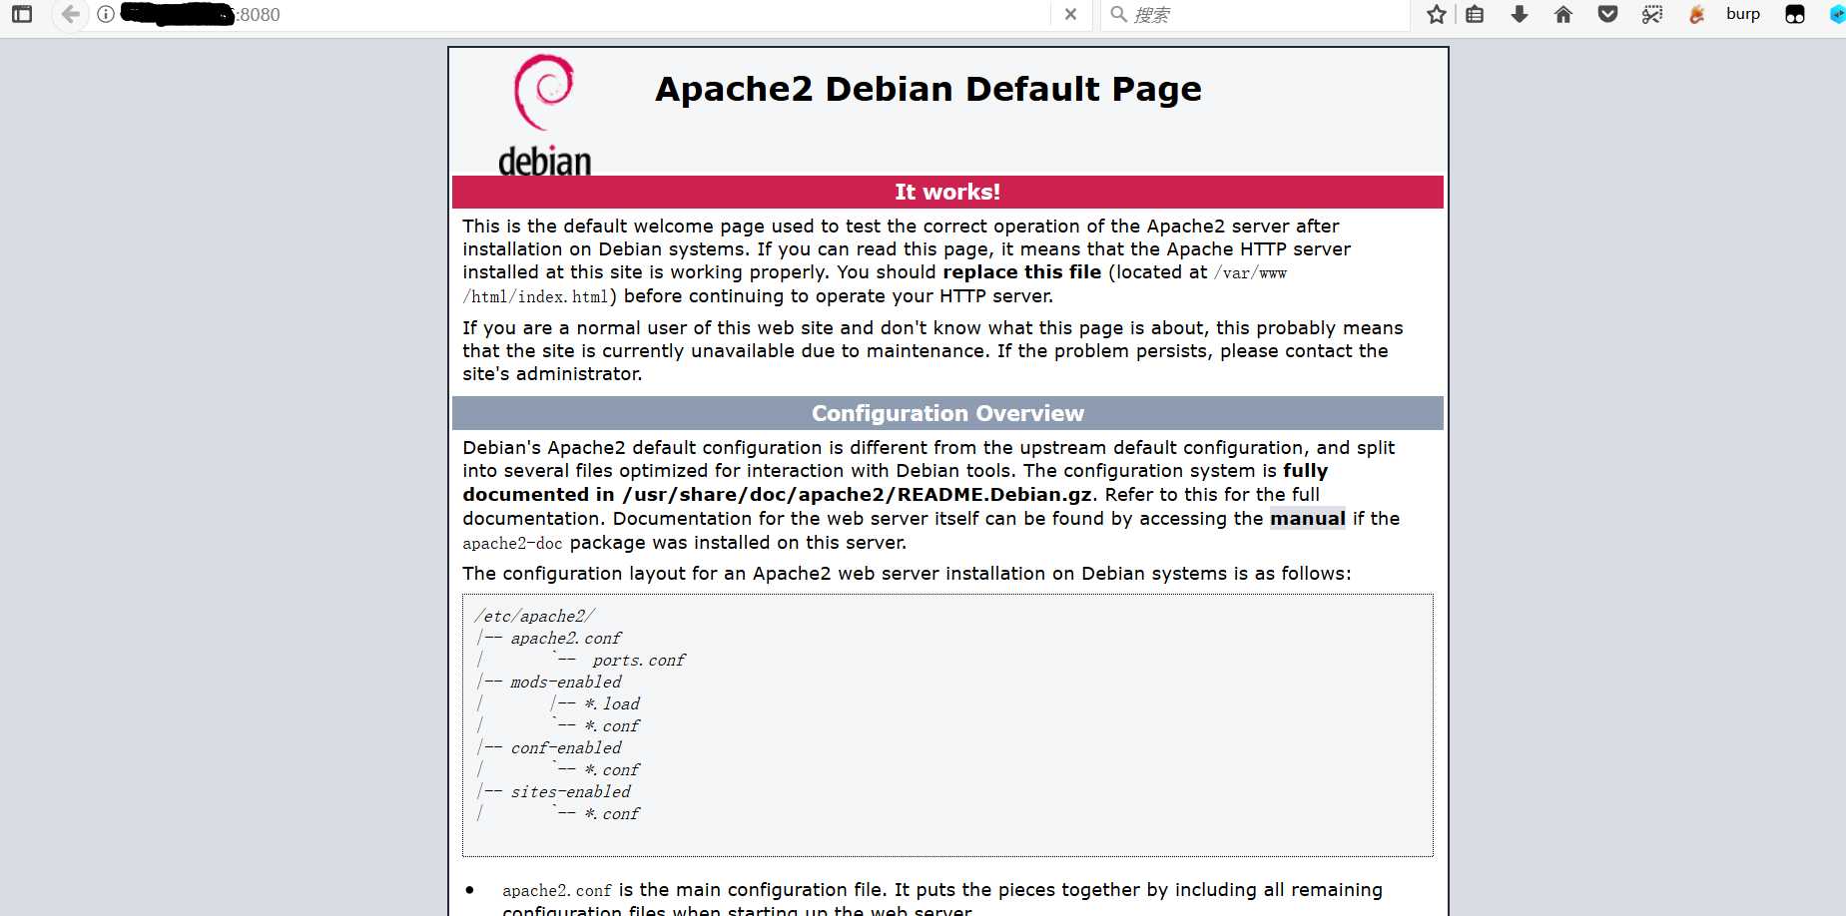The height and width of the screenshot is (916, 1846).
Task: Go to the home page
Action: (1563, 14)
